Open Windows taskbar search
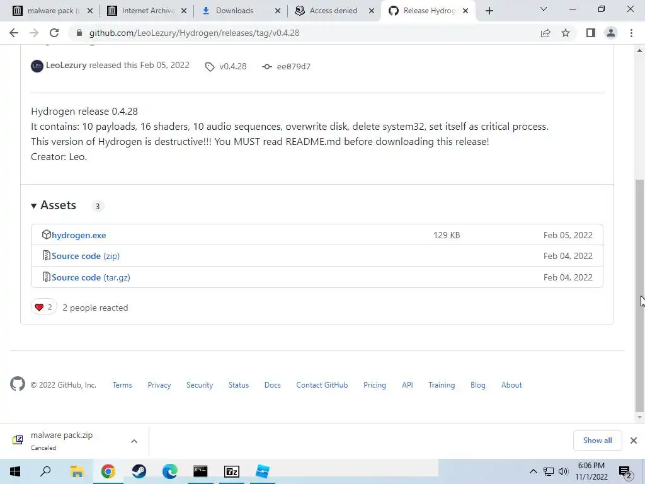The height and width of the screenshot is (484, 645). point(45,471)
